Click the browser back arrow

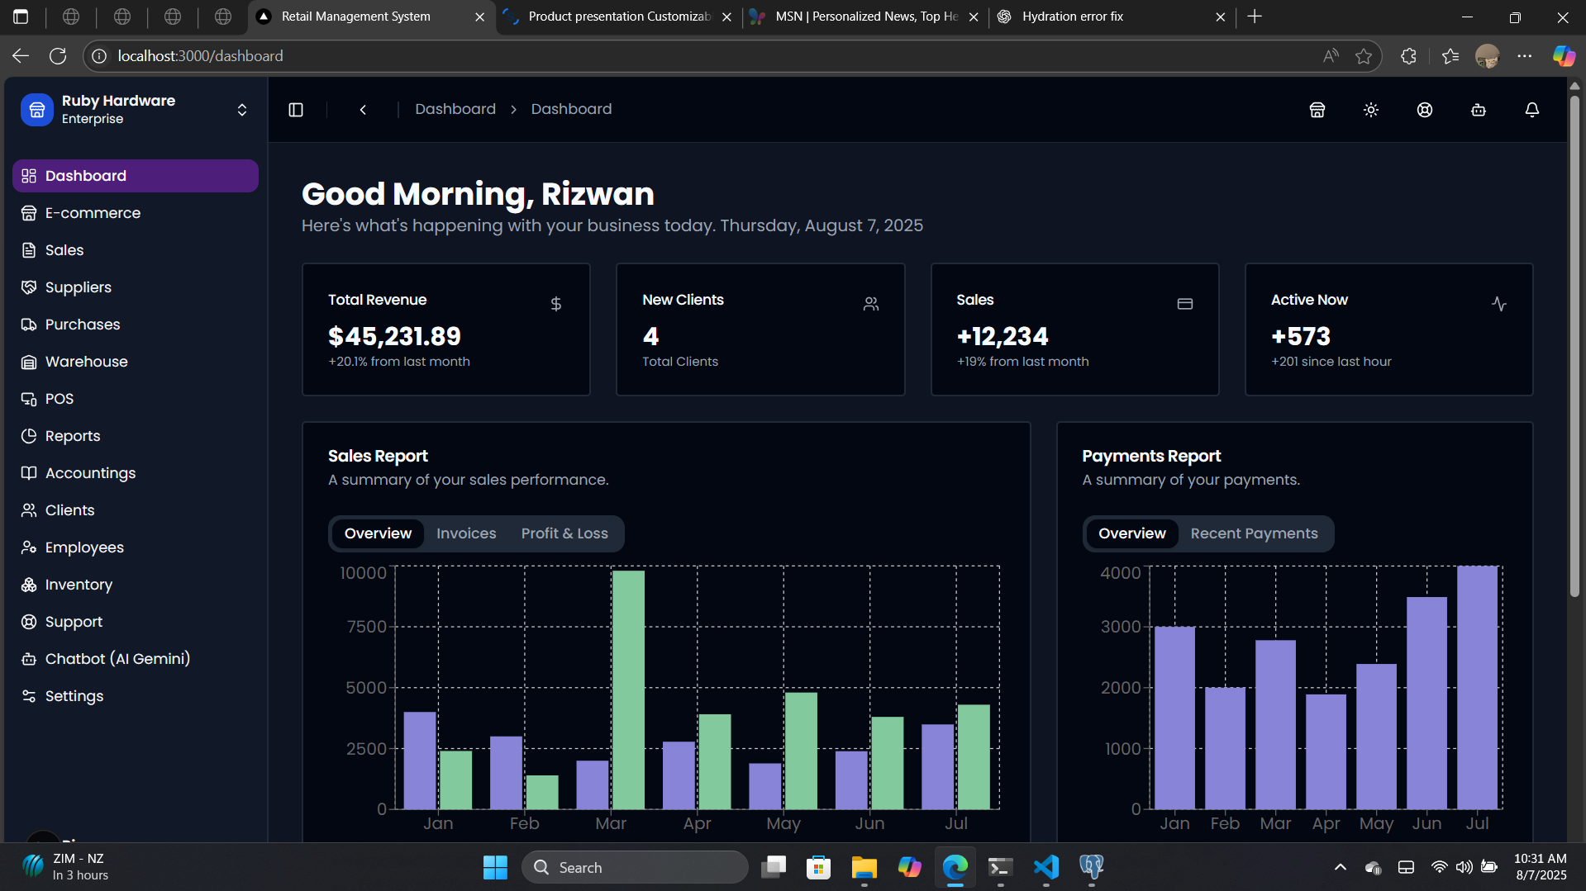[x=21, y=56]
